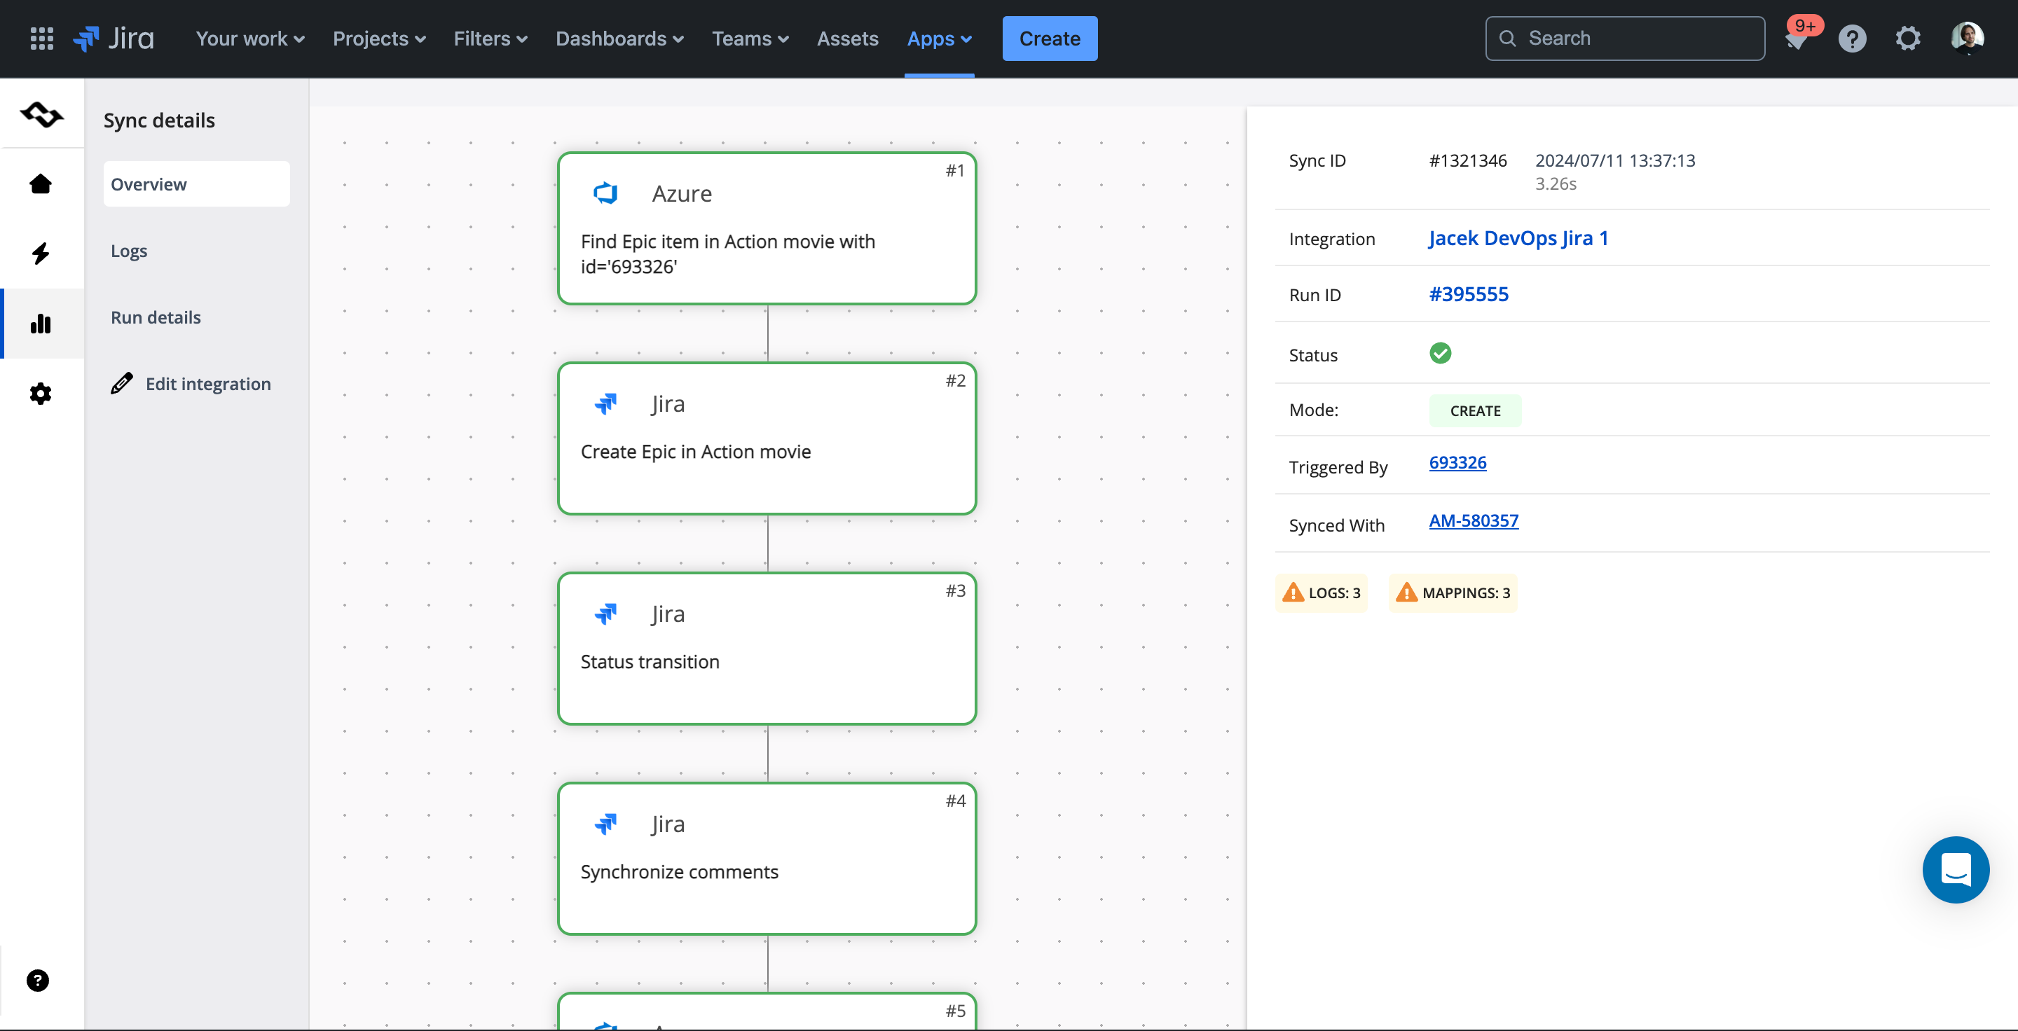Click the CREATE mode label
Screen dimensions: 2018x1031
[1475, 411]
